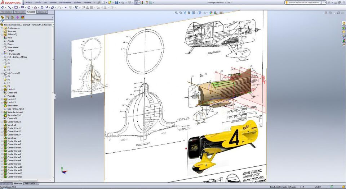Click the Save toolbar icon
The width and height of the screenshot is (346, 189).
(x=116, y=3)
